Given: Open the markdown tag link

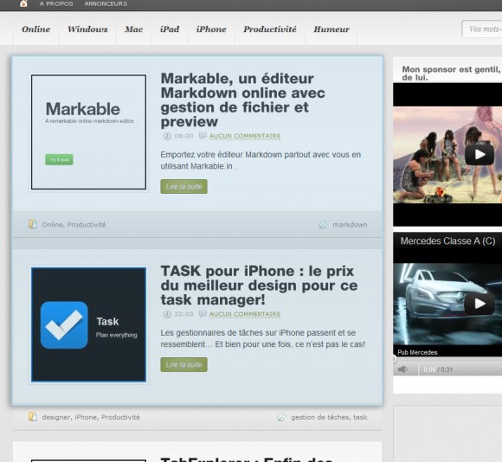Looking at the screenshot, I should tap(350, 225).
